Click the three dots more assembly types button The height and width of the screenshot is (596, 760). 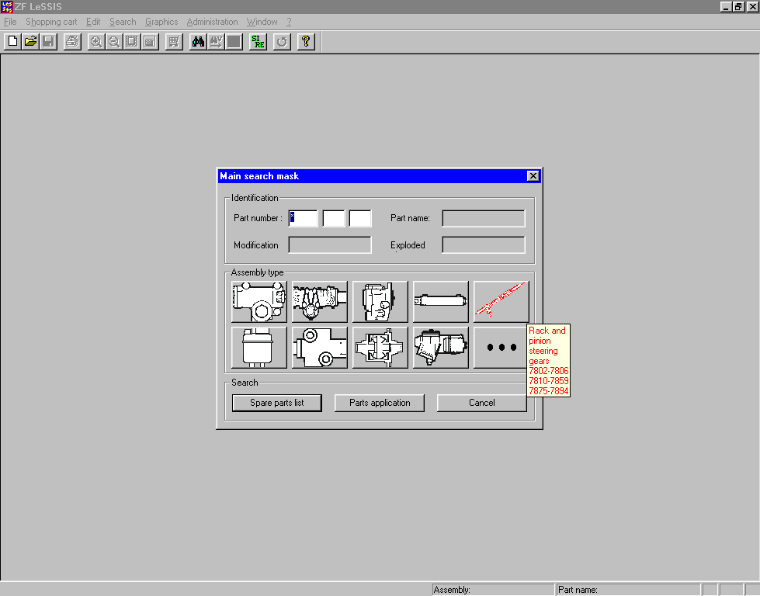coord(500,348)
